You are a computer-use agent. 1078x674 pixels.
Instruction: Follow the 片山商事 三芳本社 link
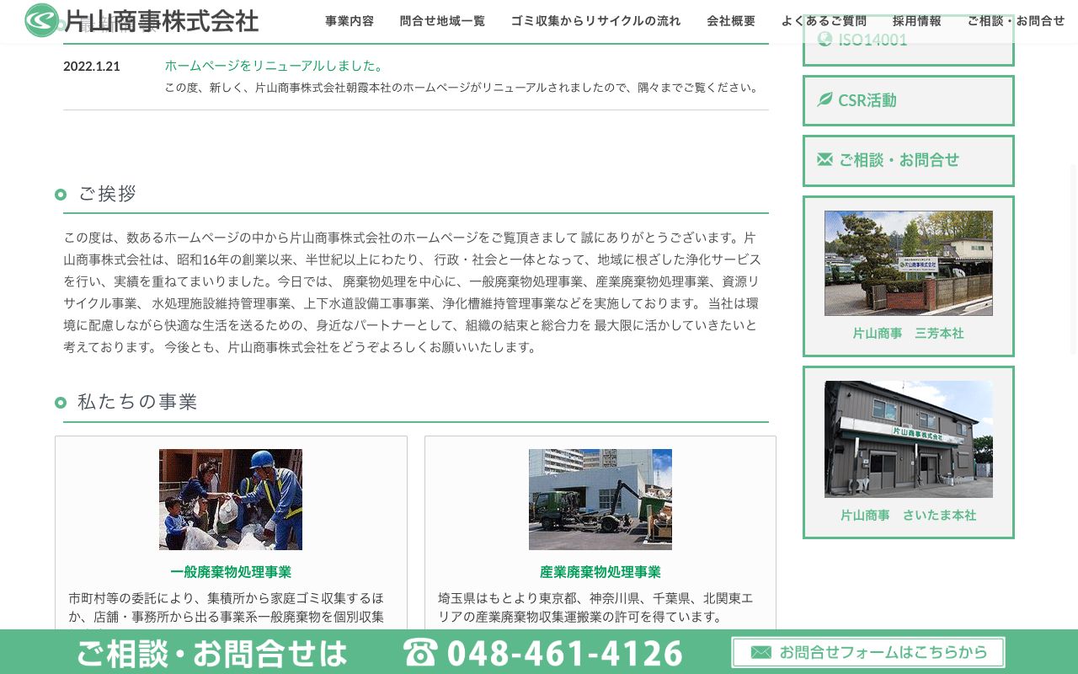coord(909,334)
